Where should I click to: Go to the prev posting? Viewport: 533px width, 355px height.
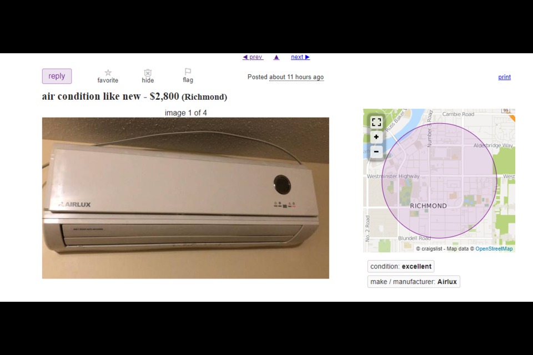coord(253,57)
